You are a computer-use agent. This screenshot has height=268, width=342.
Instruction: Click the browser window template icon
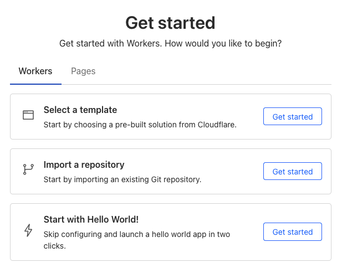(28, 115)
